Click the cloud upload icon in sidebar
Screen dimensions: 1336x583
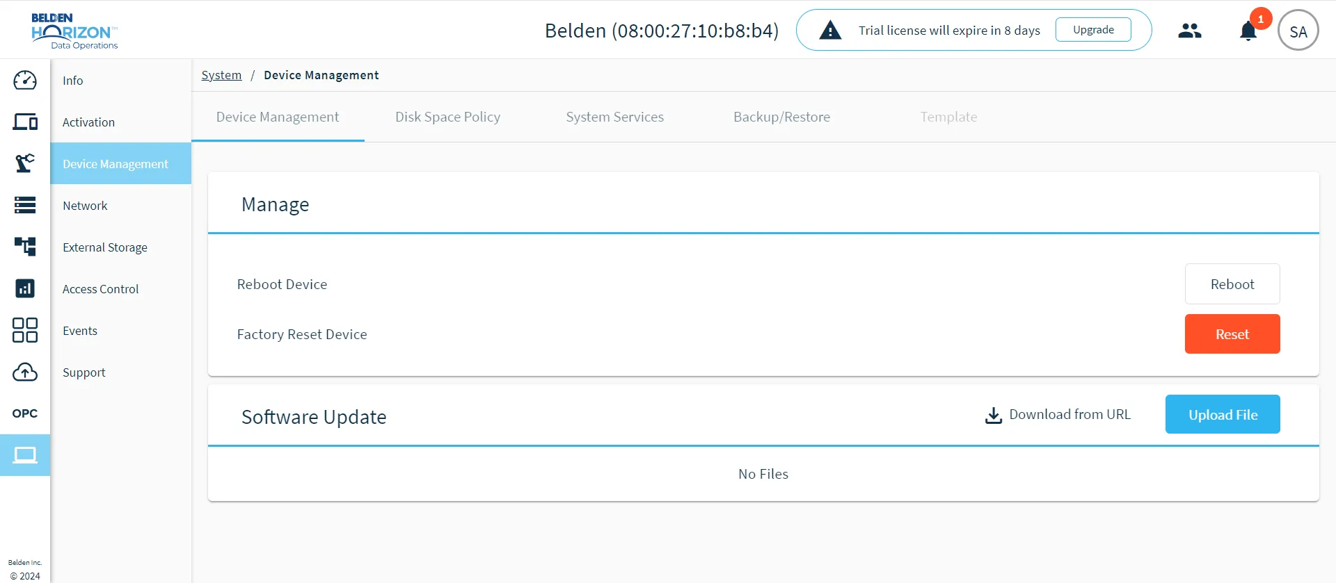[25, 372]
